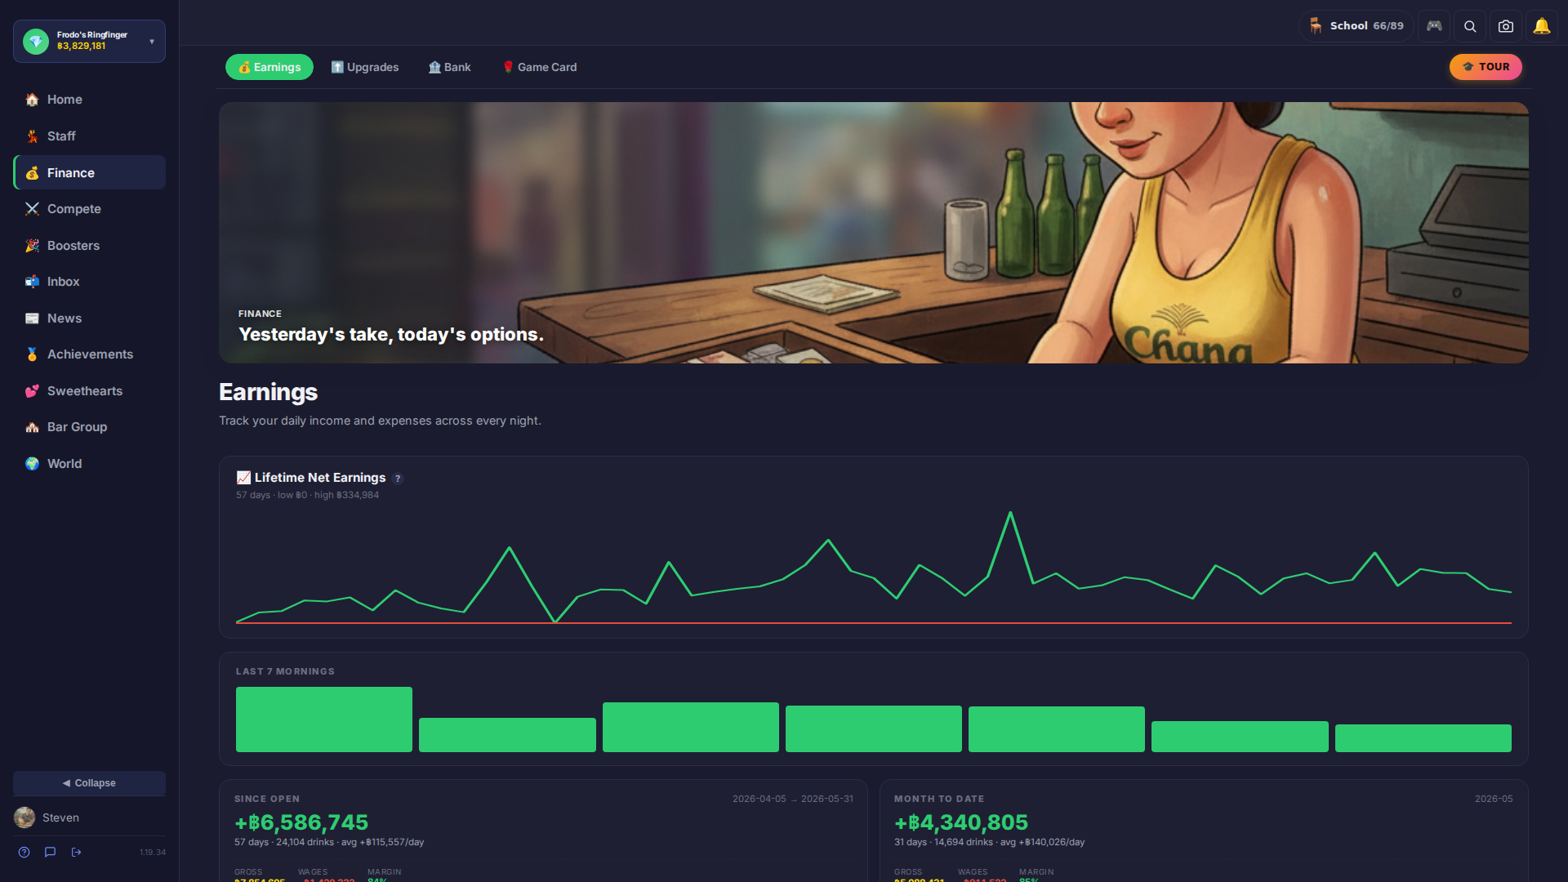Collapse the sidebar

(x=89, y=782)
